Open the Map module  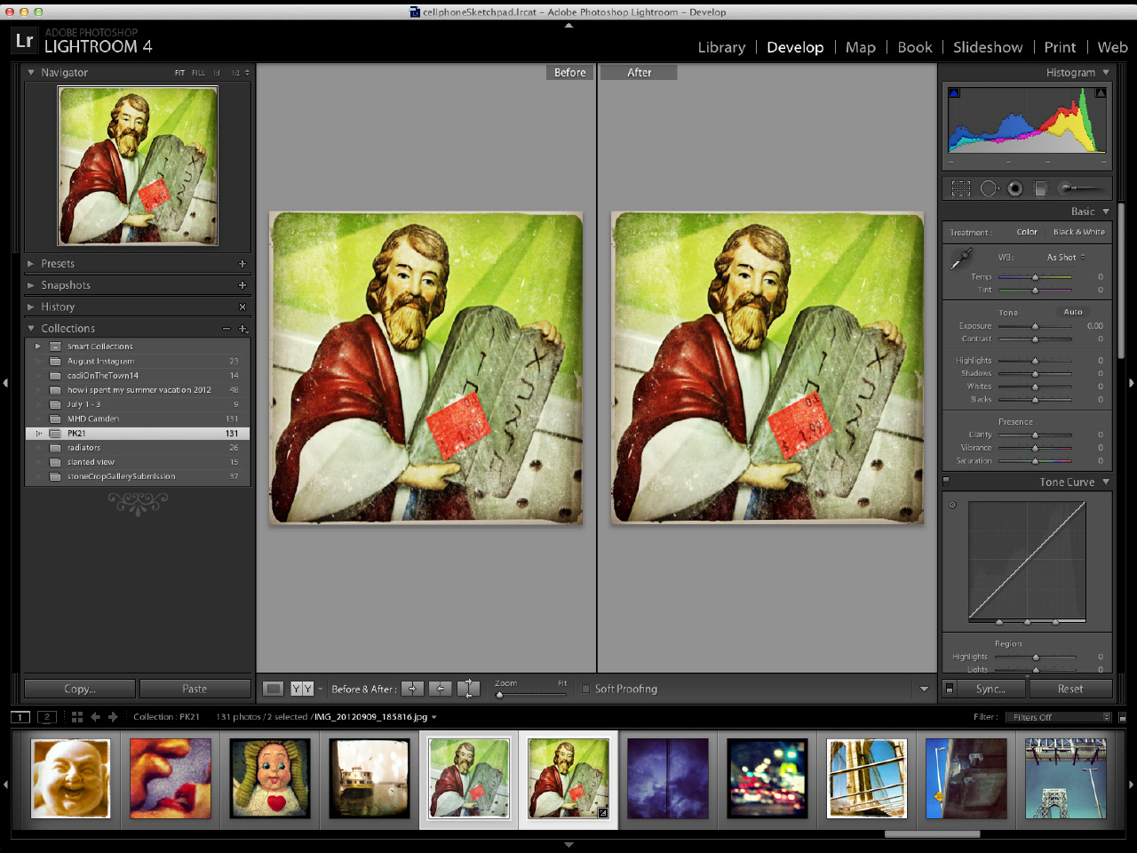pos(861,47)
